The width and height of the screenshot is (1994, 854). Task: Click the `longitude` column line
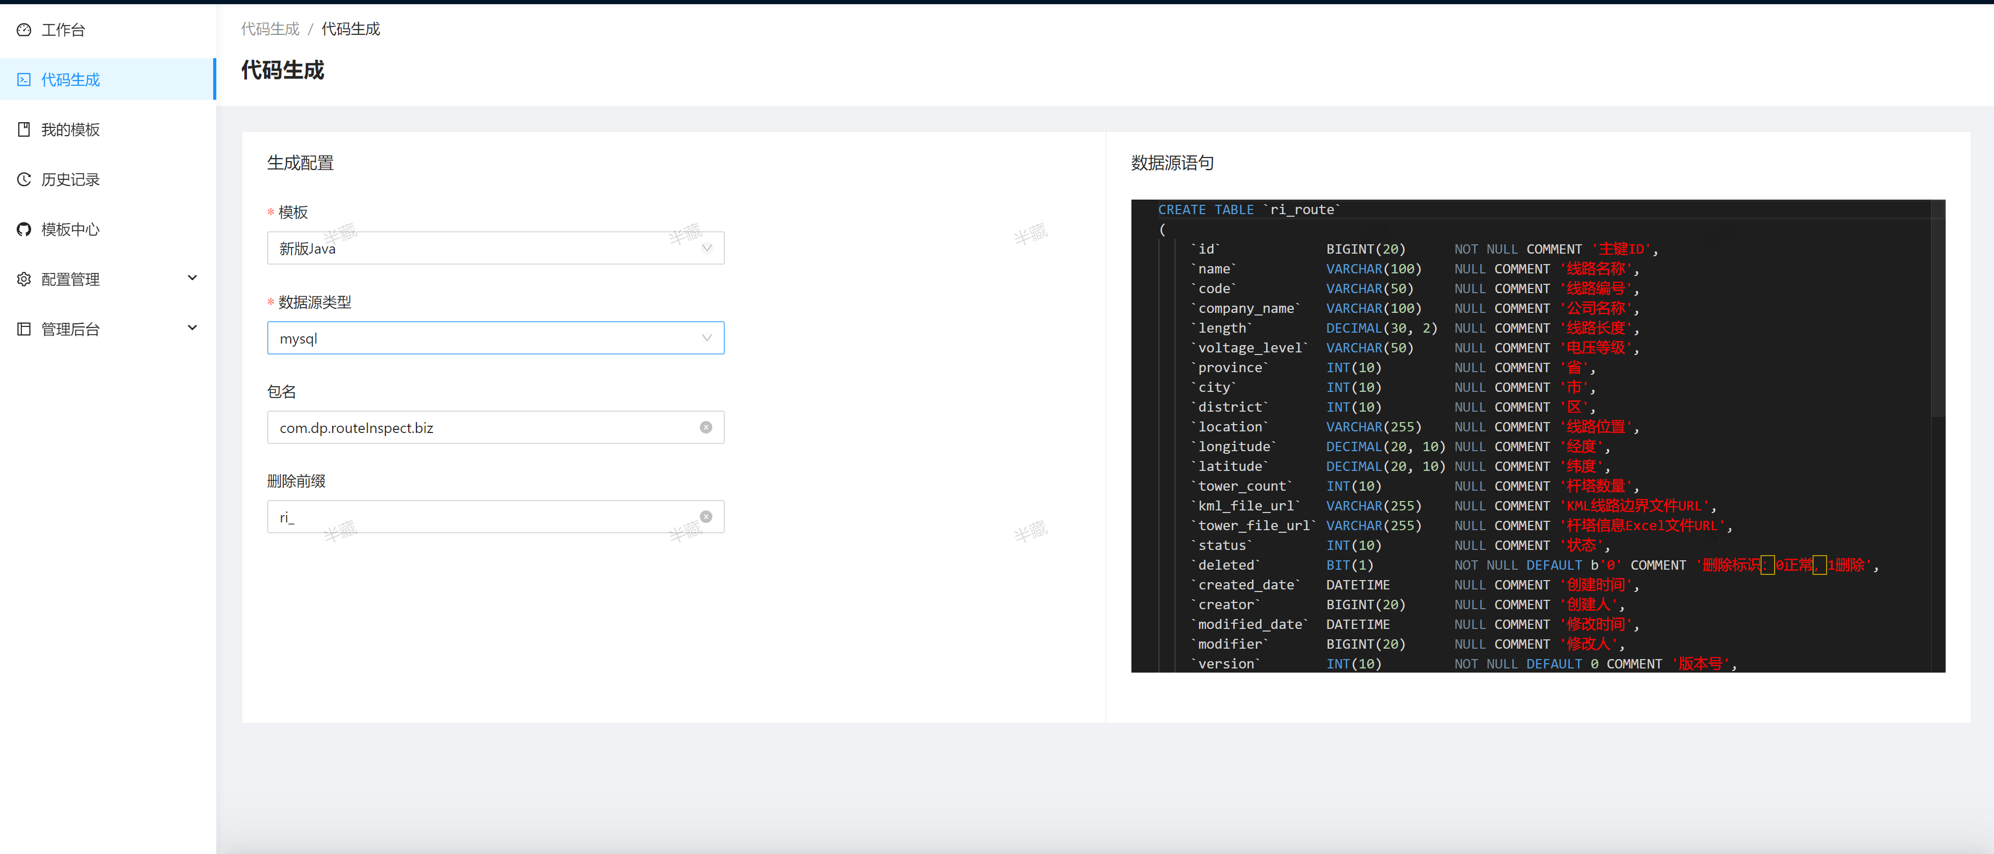[x=1400, y=446]
